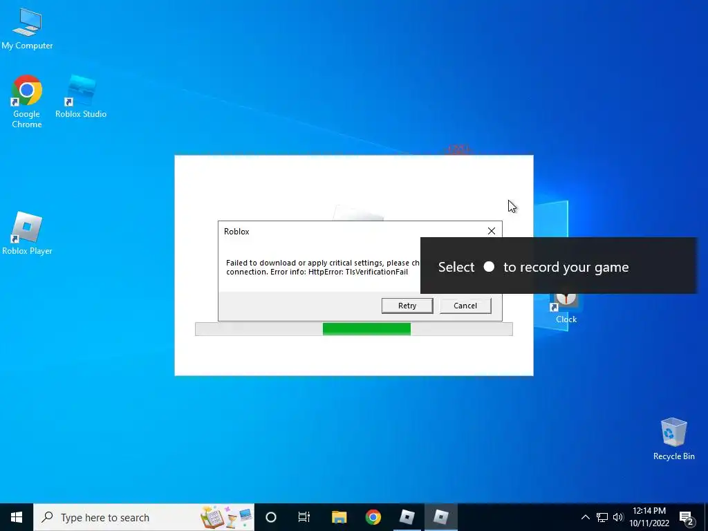The image size is (708, 531).
Task: Click the green Roblox installer progress bar
Action: (366, 329)
